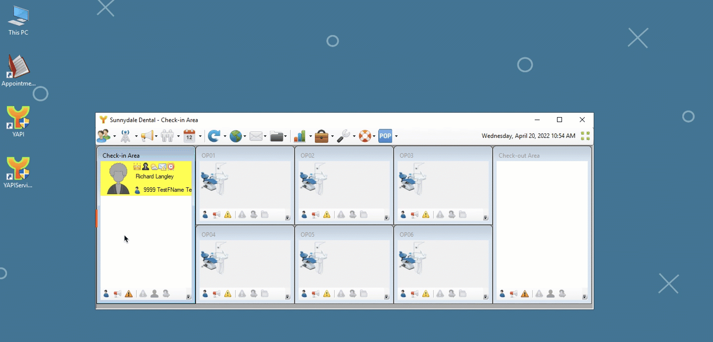
Task: Click the envelope warning icon on Langley's card
Action: pyautogui.click(x=162, y=167)
